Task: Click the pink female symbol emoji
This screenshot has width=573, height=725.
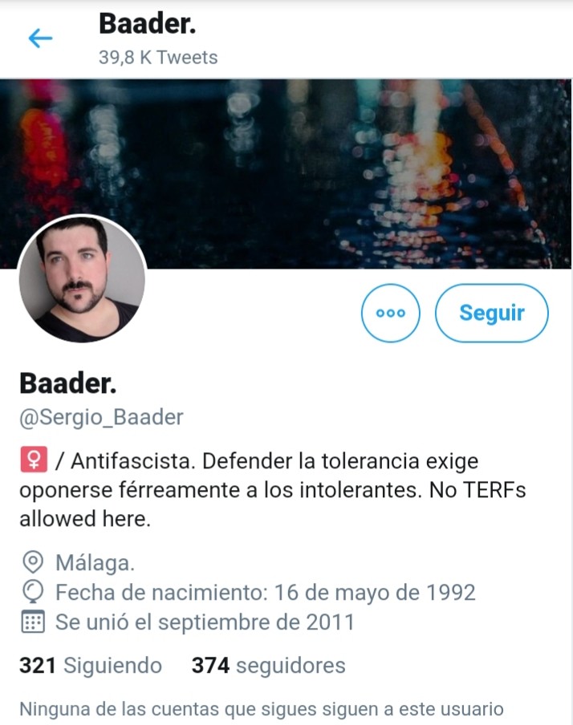Action: (34, 460)
